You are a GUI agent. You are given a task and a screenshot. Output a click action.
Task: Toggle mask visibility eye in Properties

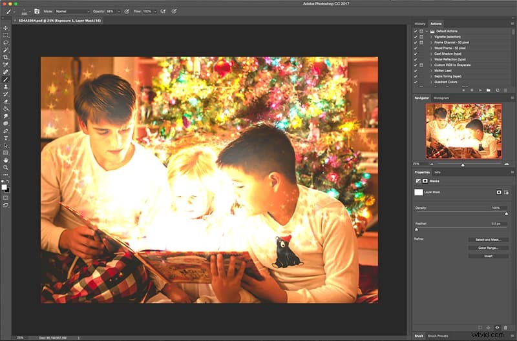tap(497, 327)
